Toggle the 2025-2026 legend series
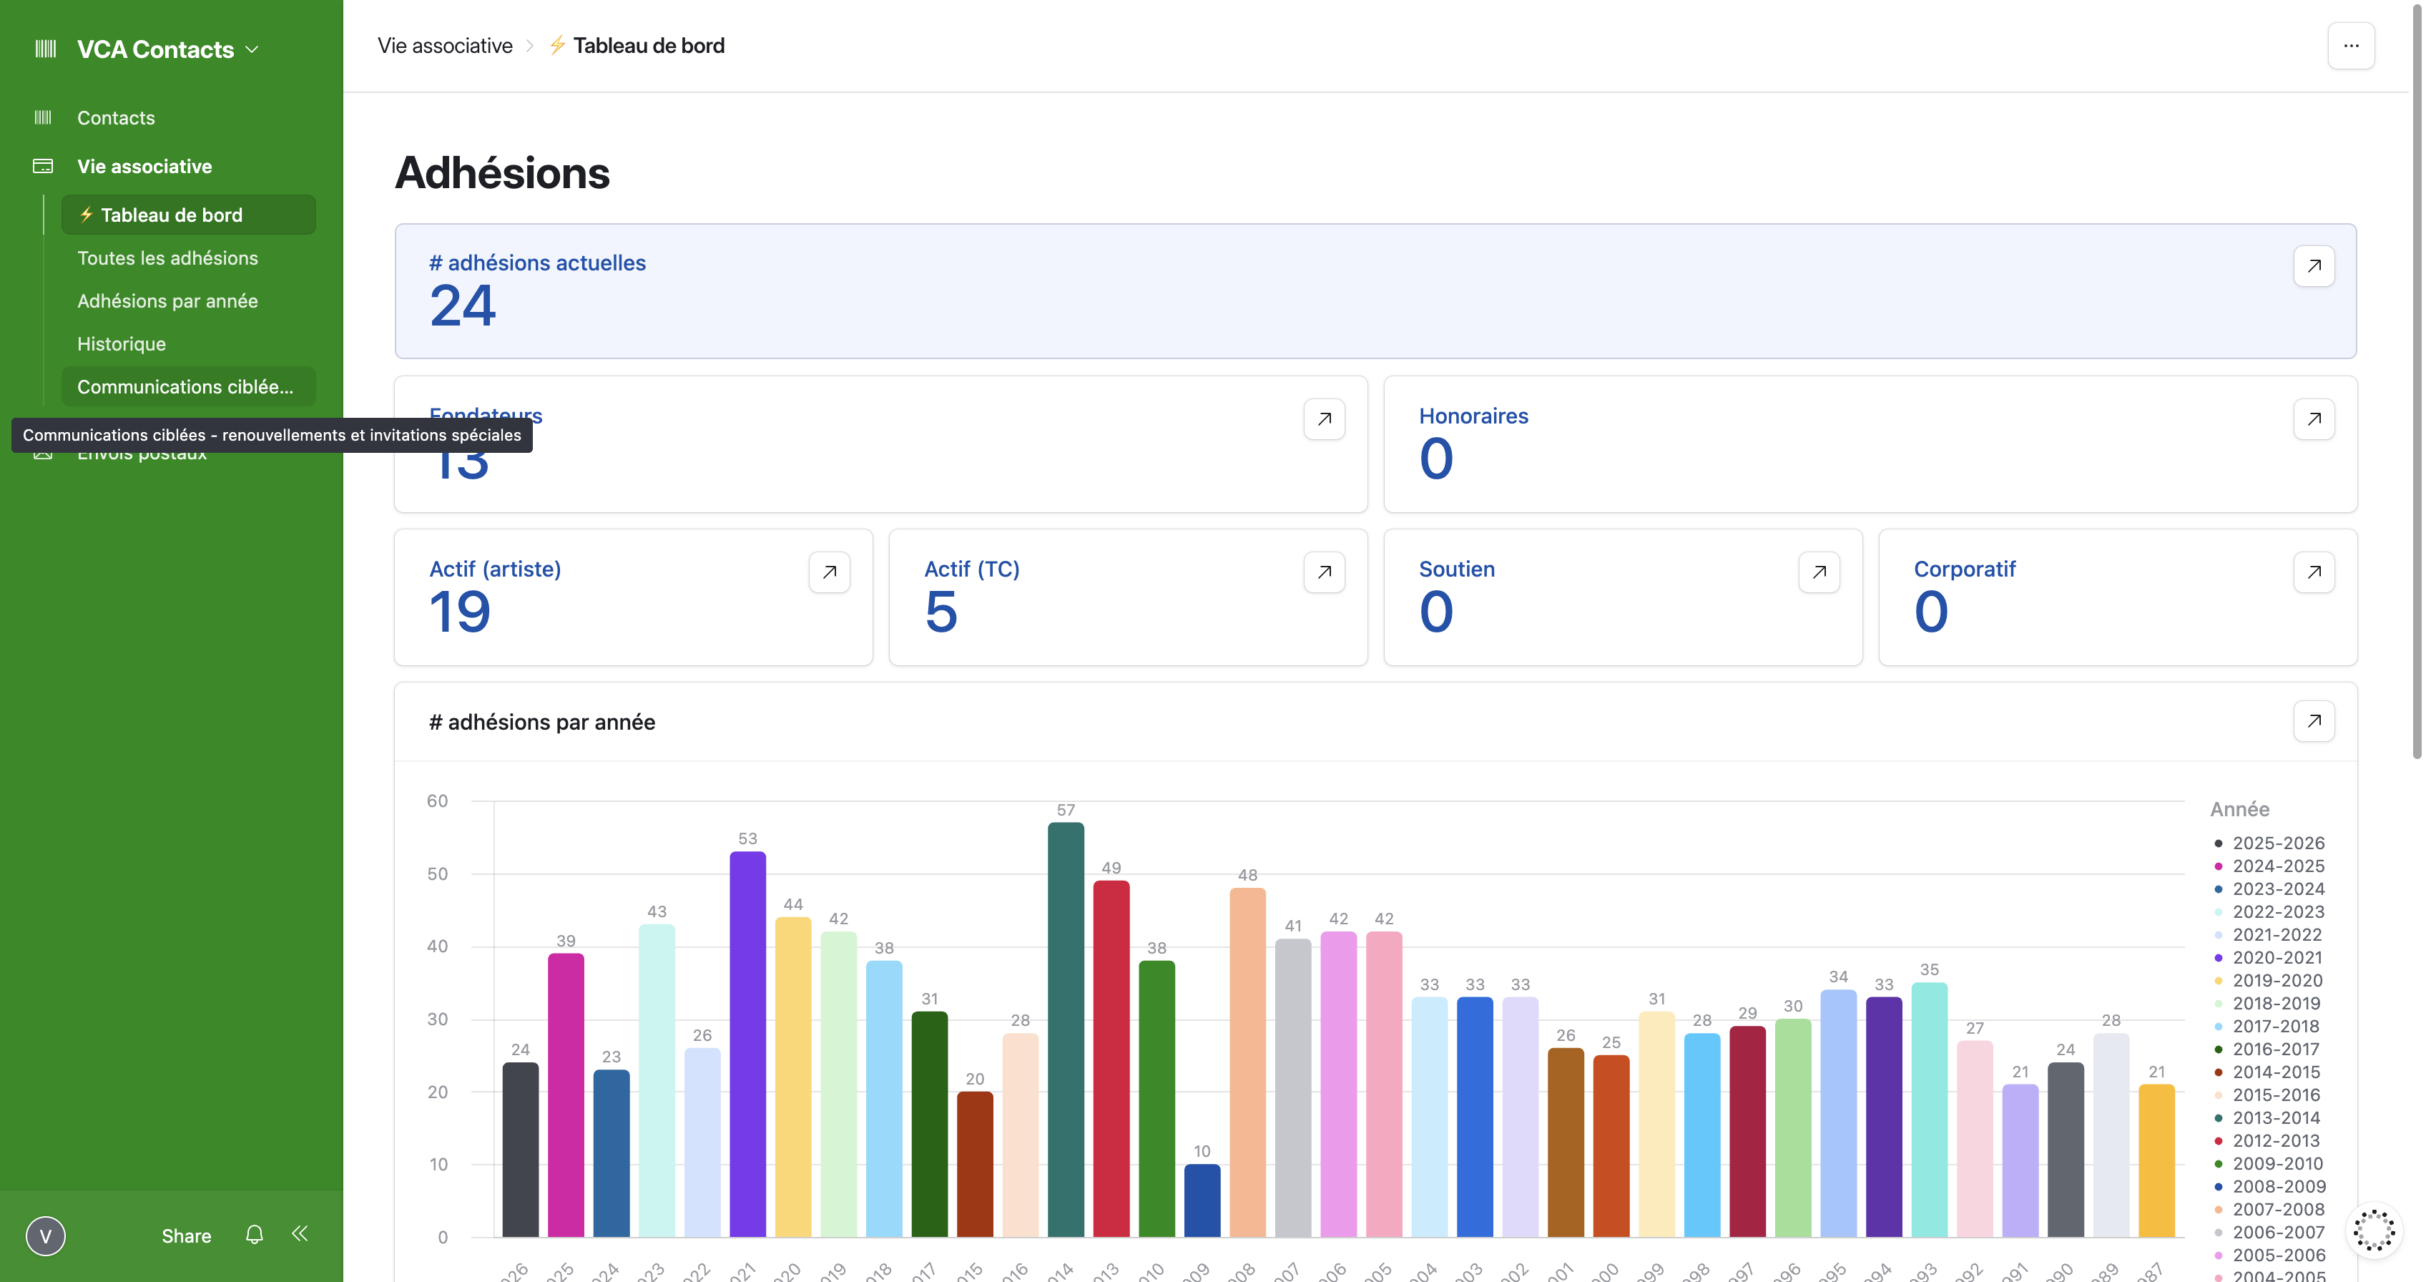 coord(2269,843)
